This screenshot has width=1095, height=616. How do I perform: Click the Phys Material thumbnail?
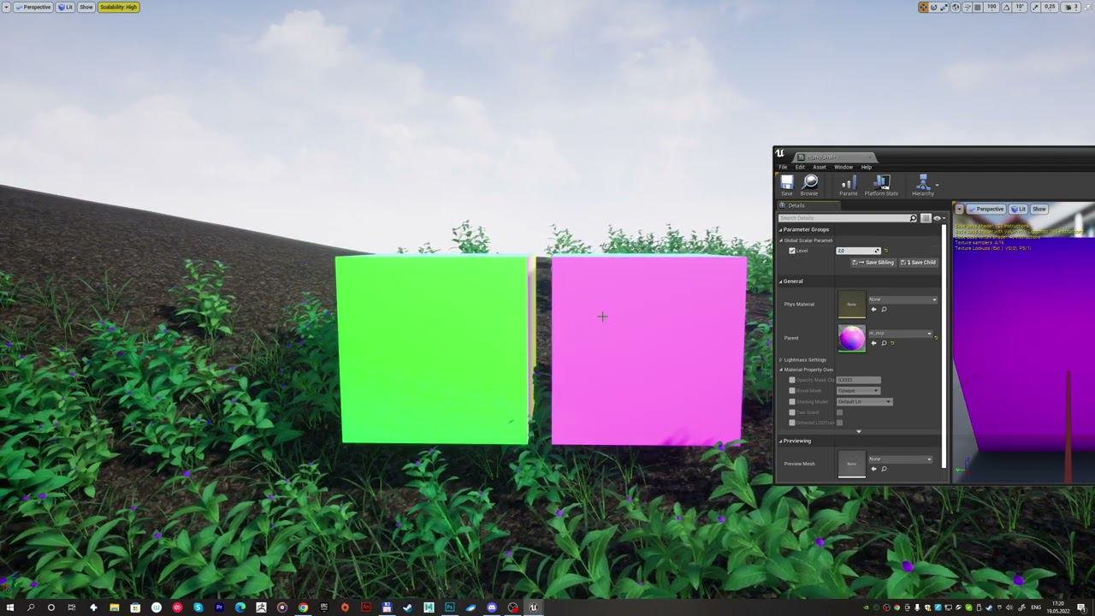(851, 304)
